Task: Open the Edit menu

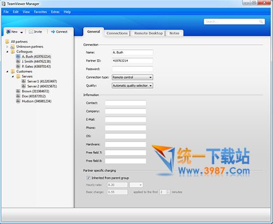Action: coord(16,12)
